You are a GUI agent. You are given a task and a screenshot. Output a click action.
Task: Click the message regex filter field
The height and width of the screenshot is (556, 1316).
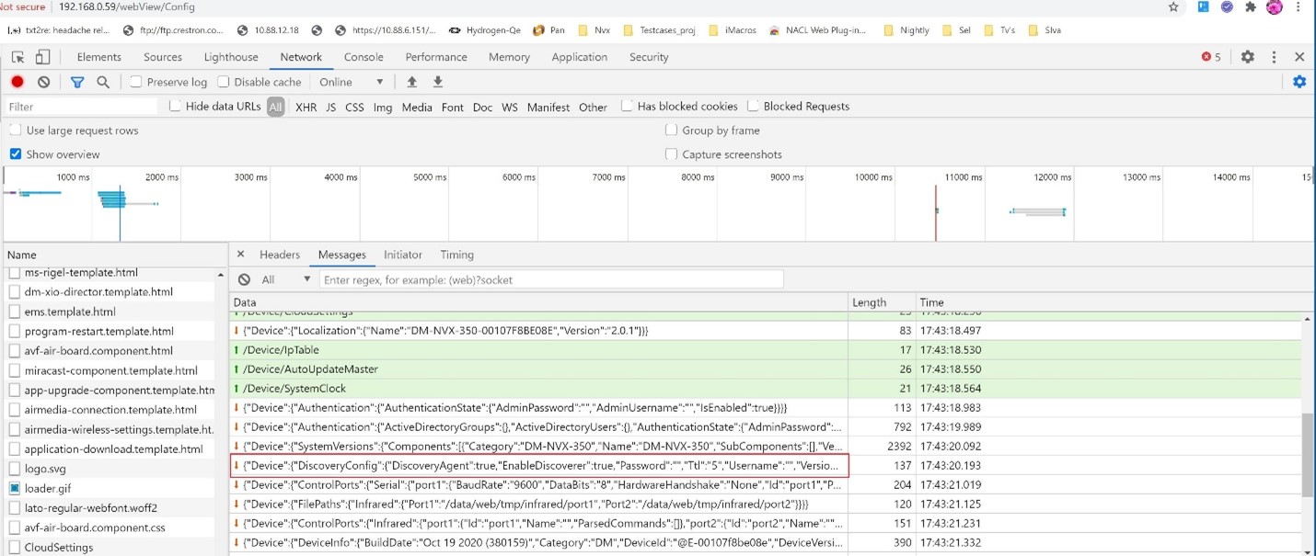(551, 279)
